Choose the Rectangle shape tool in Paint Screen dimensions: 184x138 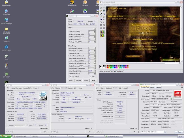[x=101, y=25]
